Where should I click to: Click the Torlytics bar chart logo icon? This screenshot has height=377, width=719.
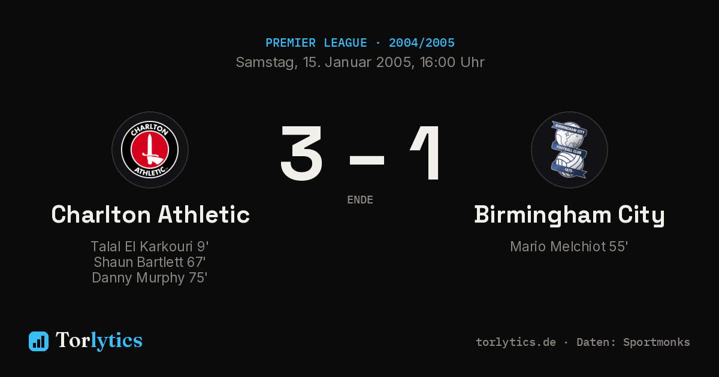click(38, 341)
